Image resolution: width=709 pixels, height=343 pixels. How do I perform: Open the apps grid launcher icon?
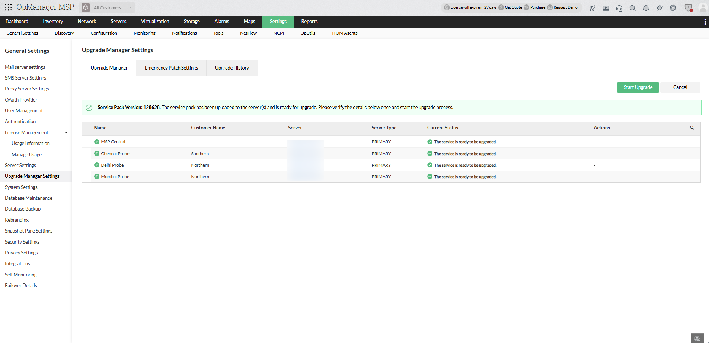coord(8,7)
